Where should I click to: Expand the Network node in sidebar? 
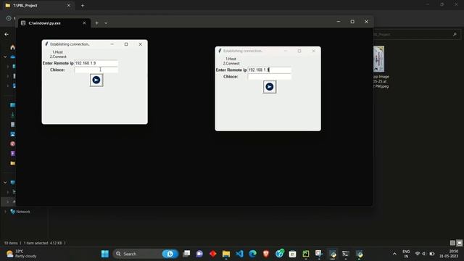[x=5, y=212]
